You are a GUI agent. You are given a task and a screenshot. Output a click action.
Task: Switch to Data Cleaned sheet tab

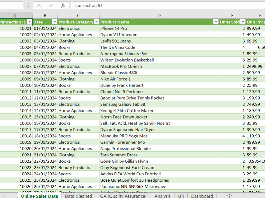tap(78, 196)
